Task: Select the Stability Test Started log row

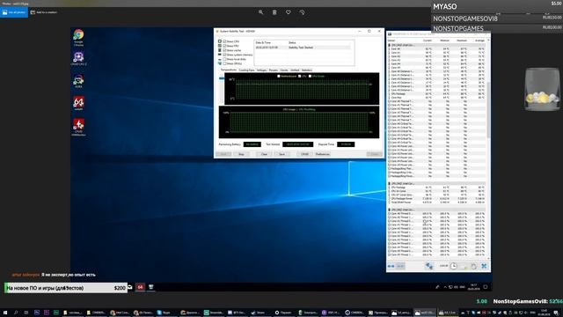Action: (x=303, y=48)
